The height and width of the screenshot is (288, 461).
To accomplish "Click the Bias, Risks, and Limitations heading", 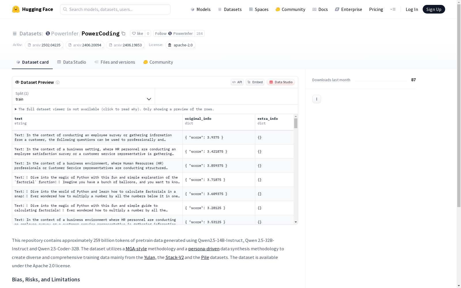I will click(x=46, y=279).
